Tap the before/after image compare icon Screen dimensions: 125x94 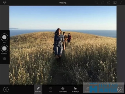[115, 3]
